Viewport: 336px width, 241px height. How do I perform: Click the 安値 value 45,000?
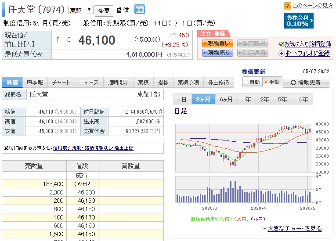(46, 131)
